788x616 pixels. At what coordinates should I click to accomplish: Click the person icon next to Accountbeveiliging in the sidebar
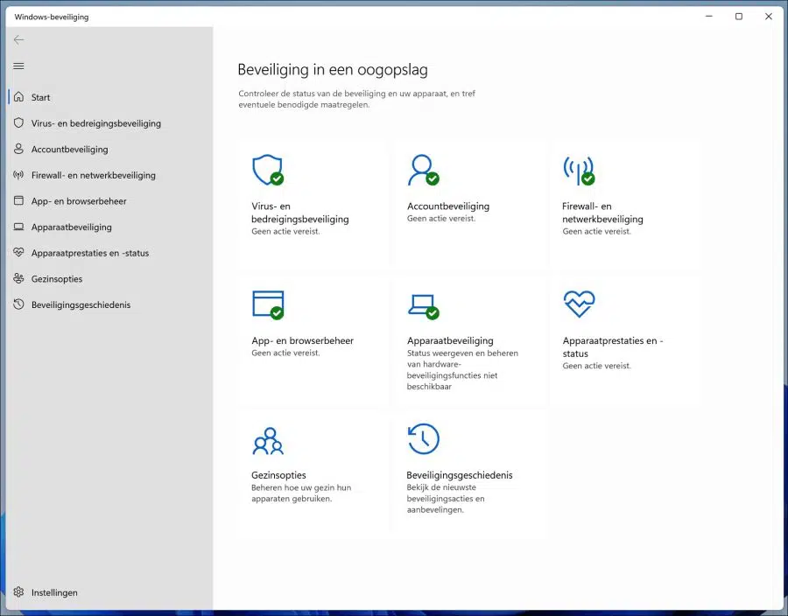[x=18, y=149]
